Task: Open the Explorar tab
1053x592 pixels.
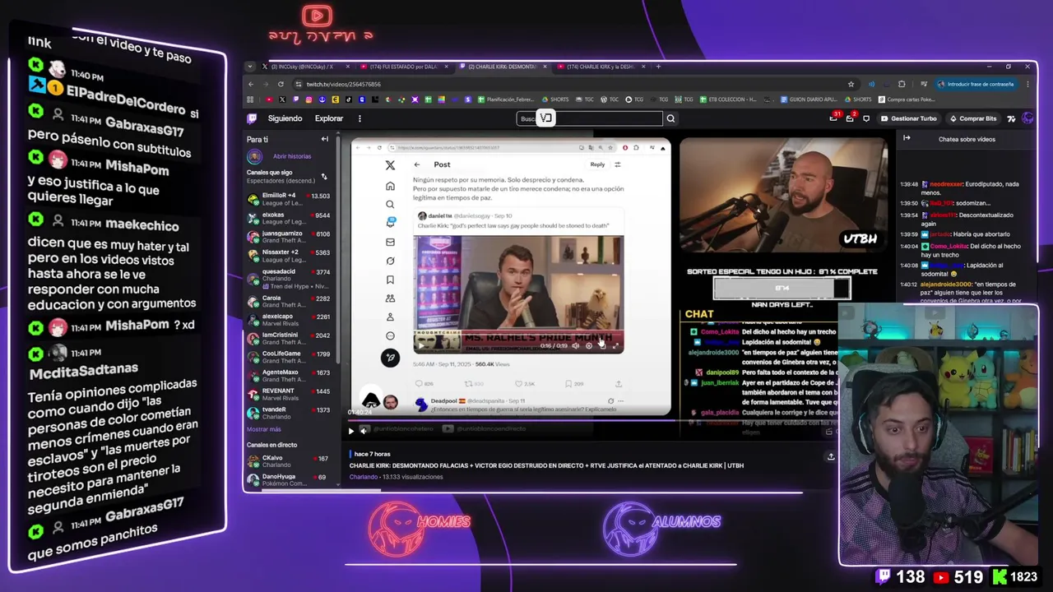Action: point(329,118)
